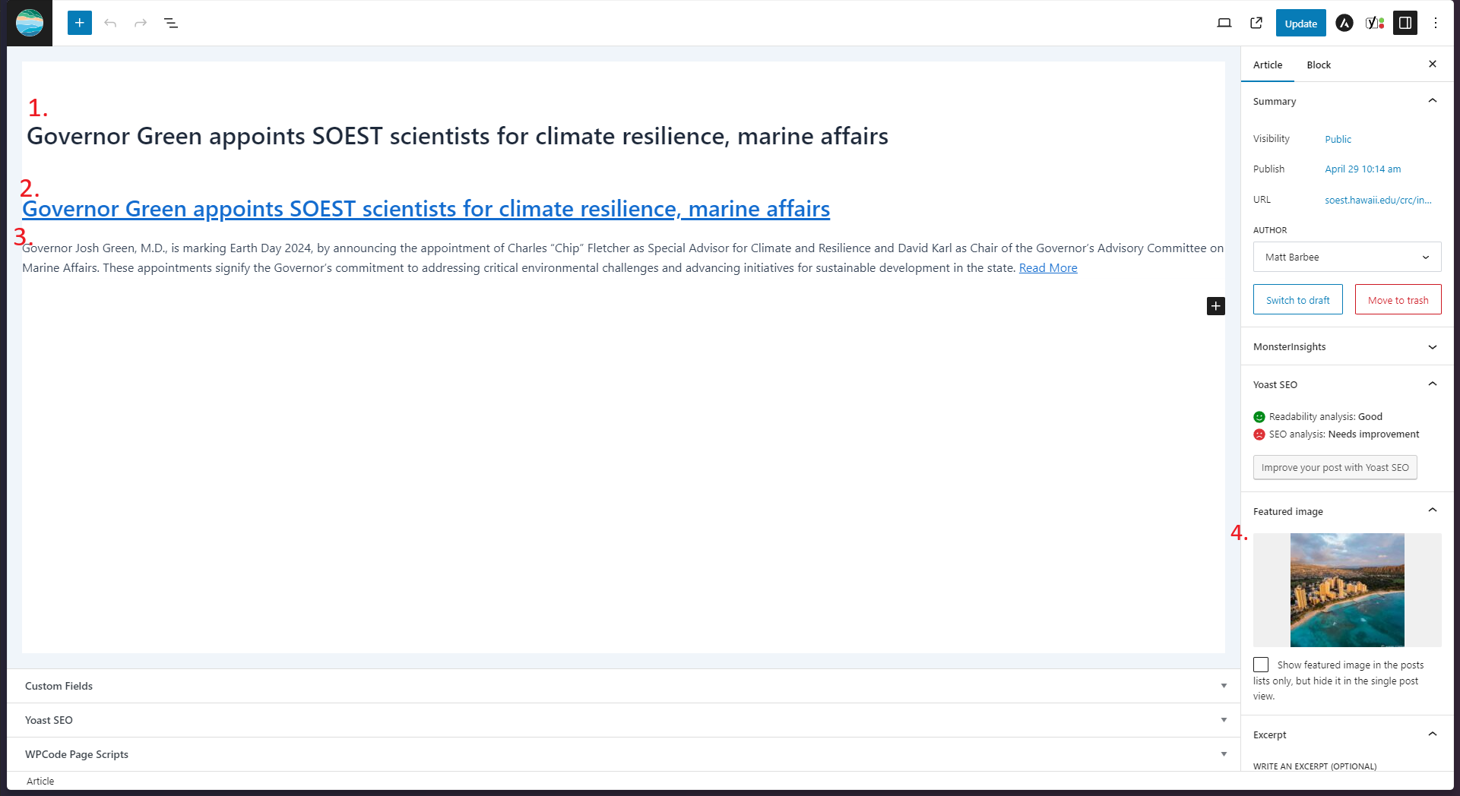The width and height of the screenshot is (1460, 796).
Task: Open the Yoast SEO toolbar icon
Action: click(x=1375, y=23)
